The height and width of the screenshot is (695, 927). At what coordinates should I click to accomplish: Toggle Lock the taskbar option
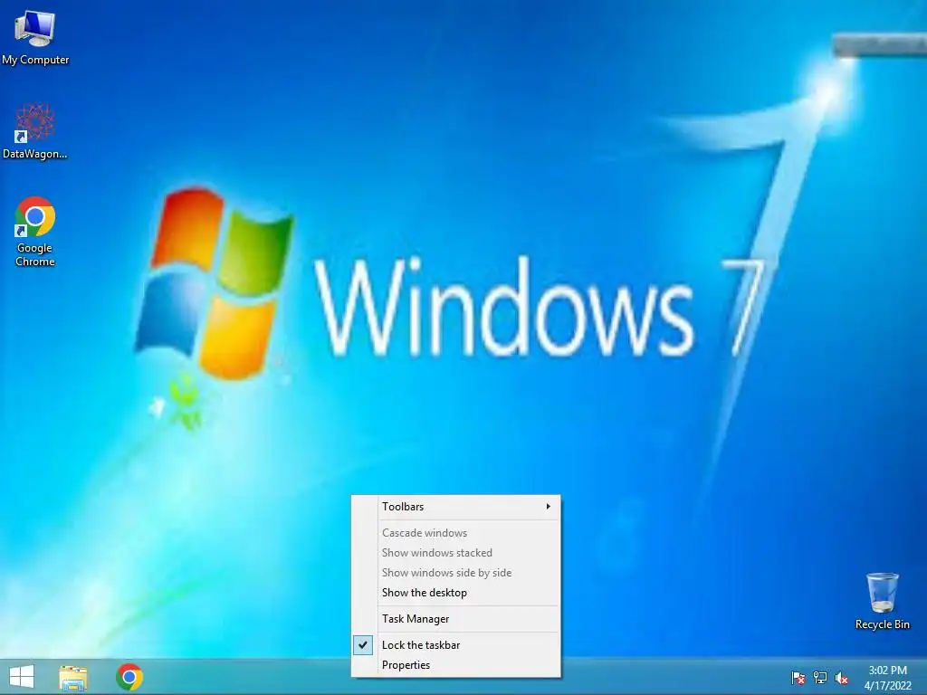[456, 645]
